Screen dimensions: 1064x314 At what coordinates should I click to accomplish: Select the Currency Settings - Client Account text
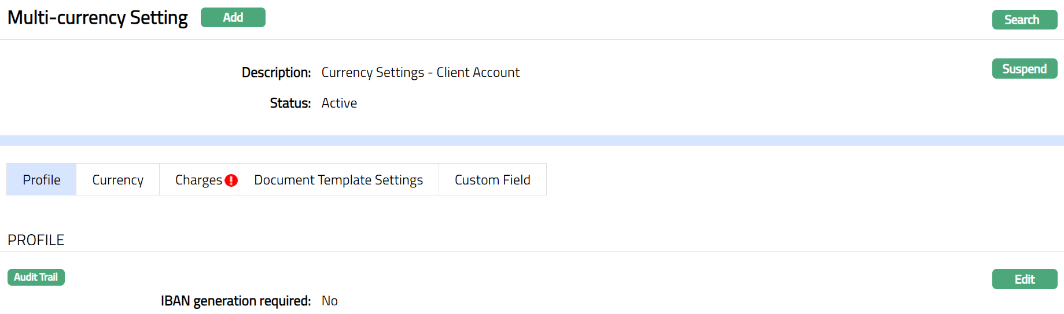(420, 72)
